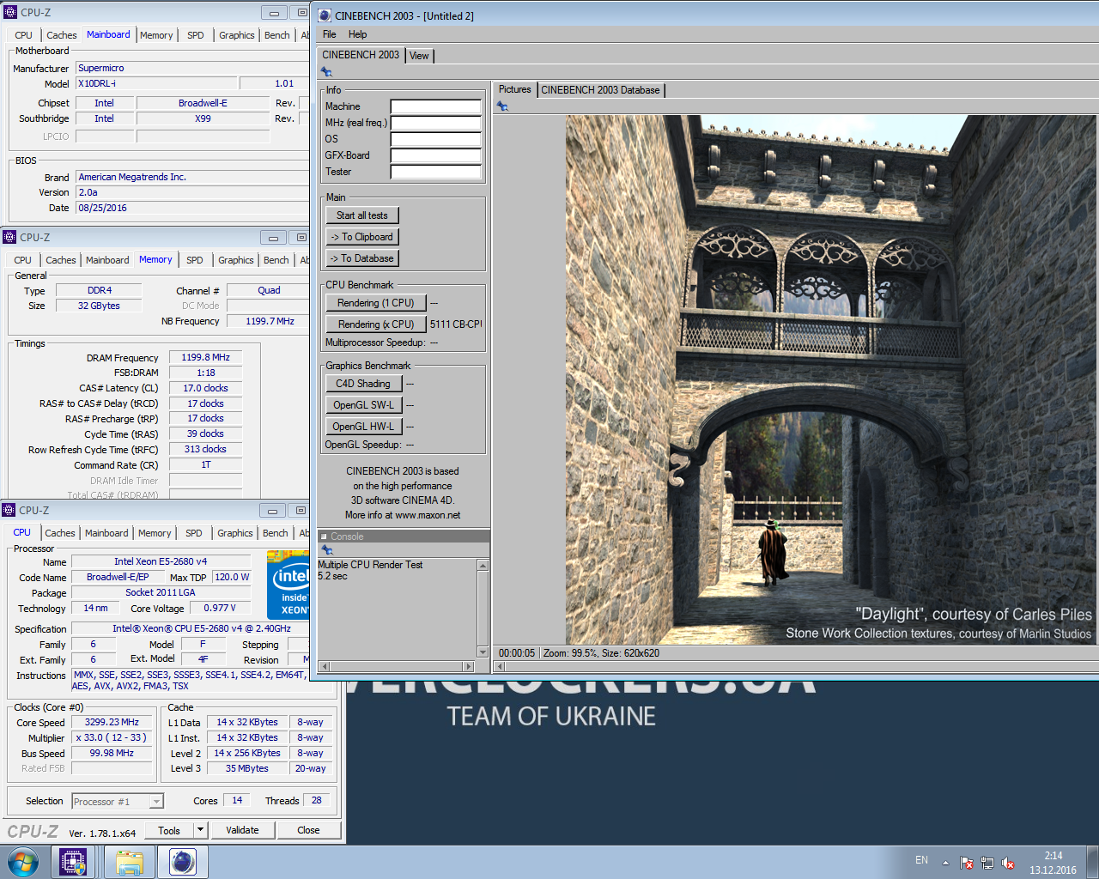Click the Tools button in CPU-Z
The image size is (1099, 879).
point(169,830)
